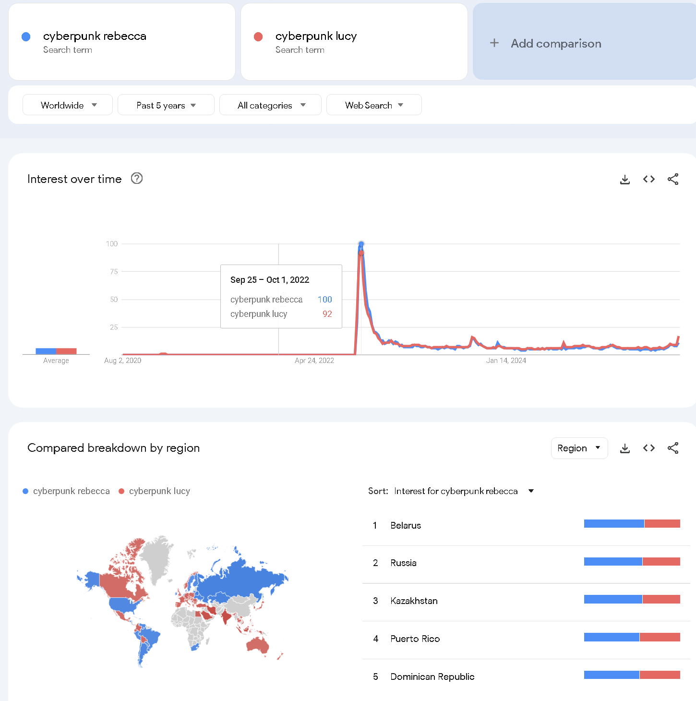The height and width of the screenshot is (701, 696).
Task: Open the Region resolution dropdown
Action: click(x=579, y=448)
